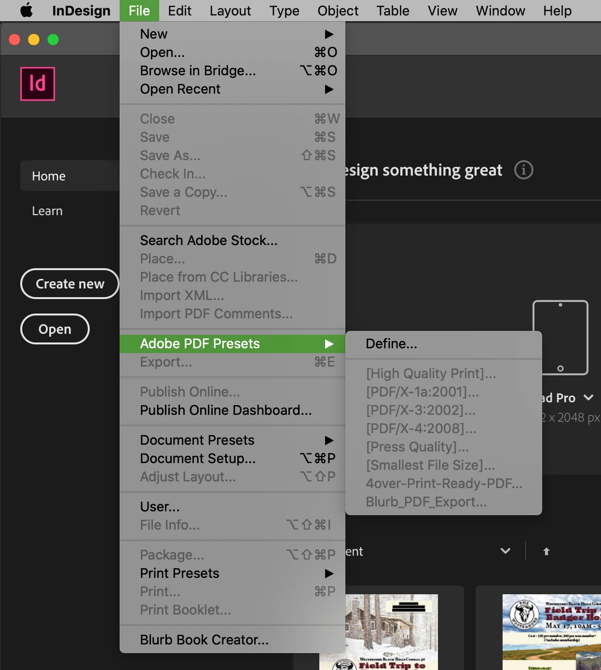This screenshot has width=601, height=670.
Task: Open the InDesign application menu
Action: click(81, 11)
